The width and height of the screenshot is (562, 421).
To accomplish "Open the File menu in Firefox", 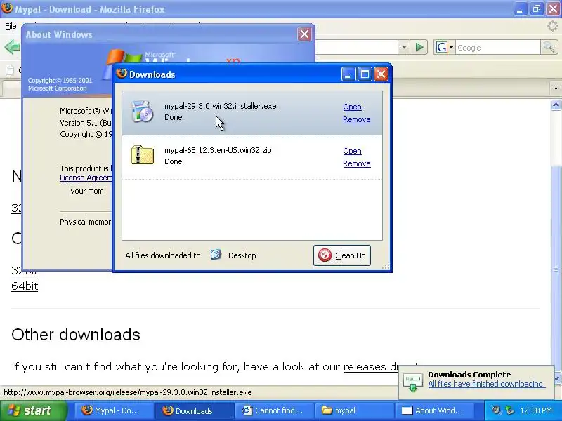I will (x=11, y=26).
